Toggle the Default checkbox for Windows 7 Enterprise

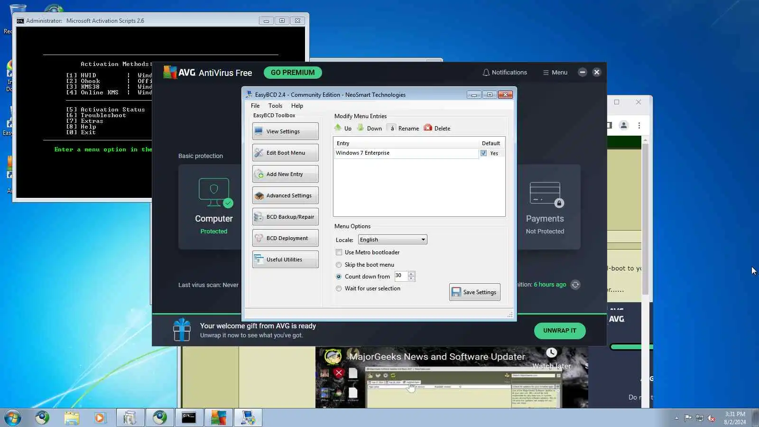pyautogui.click(x=483, y=153)
